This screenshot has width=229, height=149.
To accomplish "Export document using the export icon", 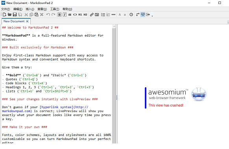I will 148,15.
